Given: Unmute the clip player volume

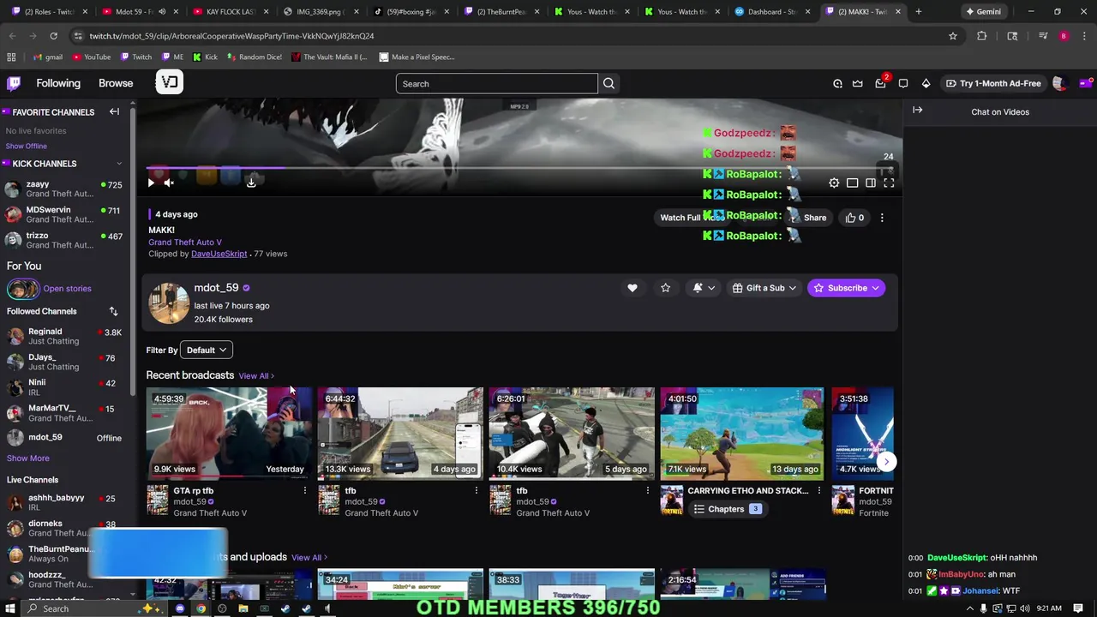Looking at the screenshot, I should [x=169, y=183].
